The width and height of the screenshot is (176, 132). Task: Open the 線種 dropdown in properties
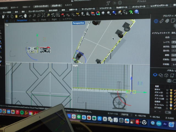tap(174, 55)
